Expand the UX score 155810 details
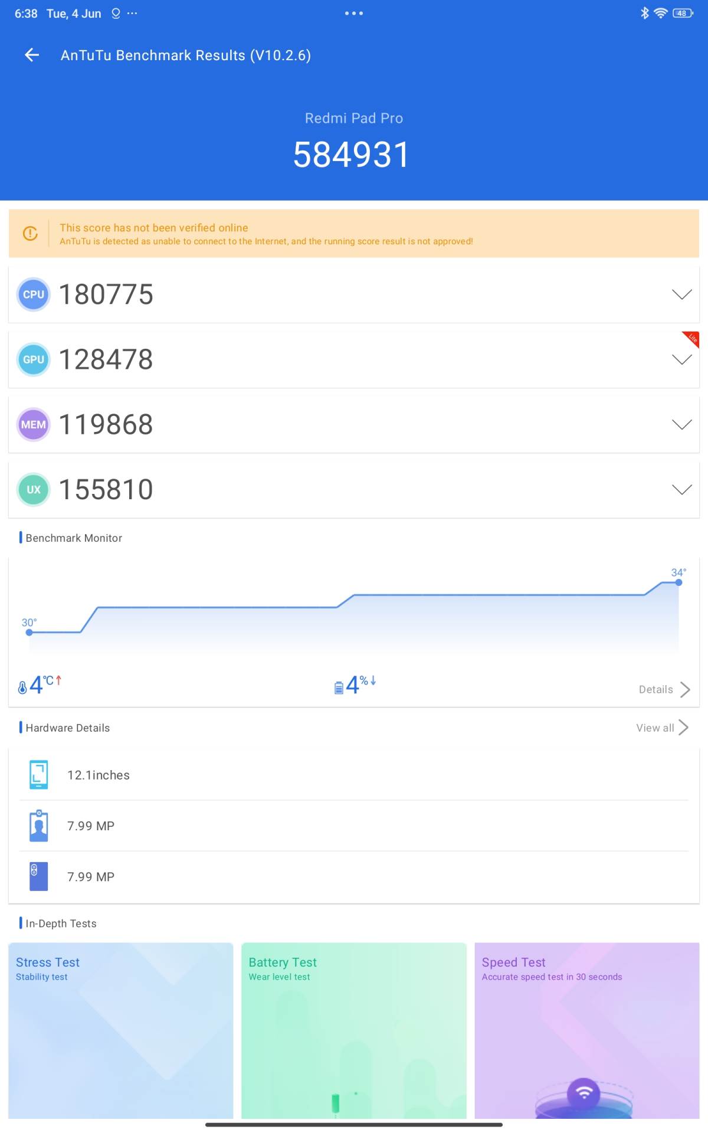This screenshot has width=708, height=1133. [681, 489]
